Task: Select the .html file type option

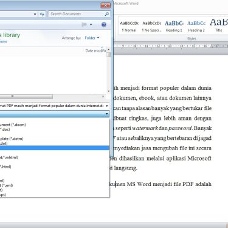Action: point(55,167)
